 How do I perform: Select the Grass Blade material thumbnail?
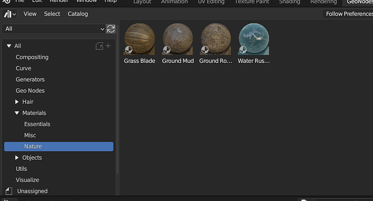pyautogui.click(x=139, y=39)
